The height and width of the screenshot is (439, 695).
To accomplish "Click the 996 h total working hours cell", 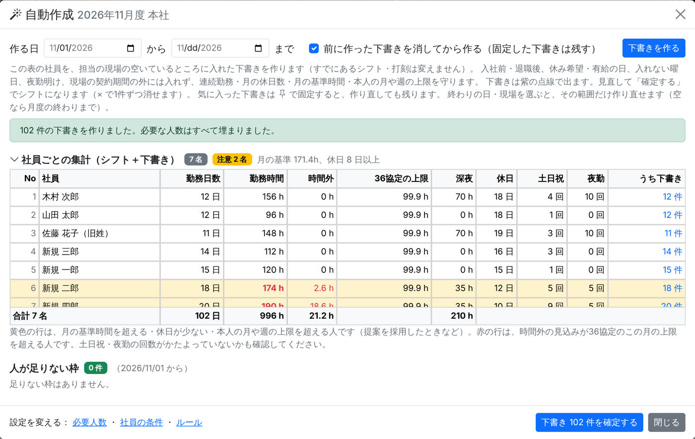I will click(255, 316).
